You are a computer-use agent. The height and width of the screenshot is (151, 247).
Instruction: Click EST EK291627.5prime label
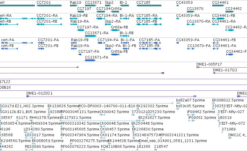154,117
